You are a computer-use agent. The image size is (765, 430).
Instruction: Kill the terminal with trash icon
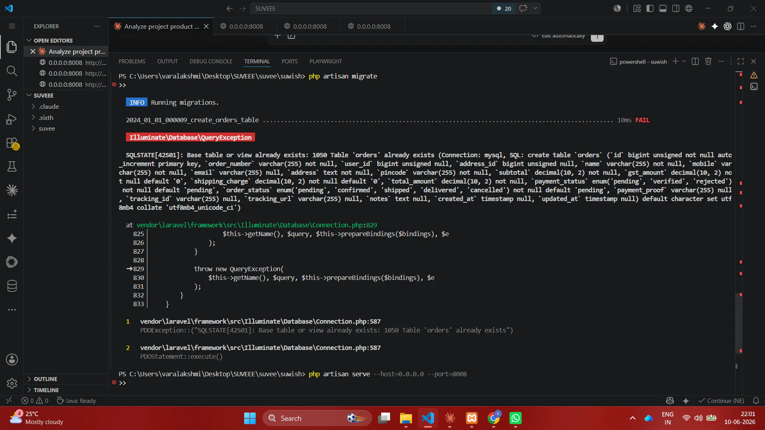pyautogui.click(x=708, y=61)
